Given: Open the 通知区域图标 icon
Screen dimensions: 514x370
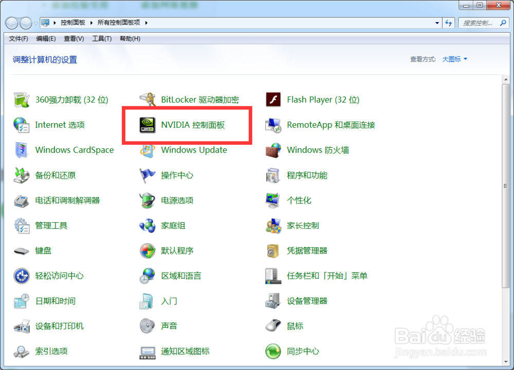Looking at the screenshot, I should tap(148, 352).
